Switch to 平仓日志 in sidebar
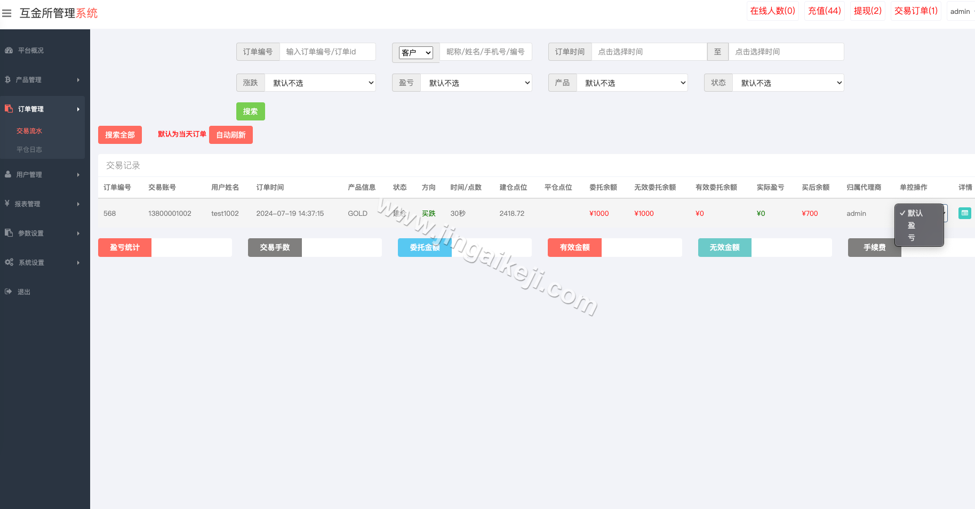This screenshot has width=975, height=509. (30, 149)
